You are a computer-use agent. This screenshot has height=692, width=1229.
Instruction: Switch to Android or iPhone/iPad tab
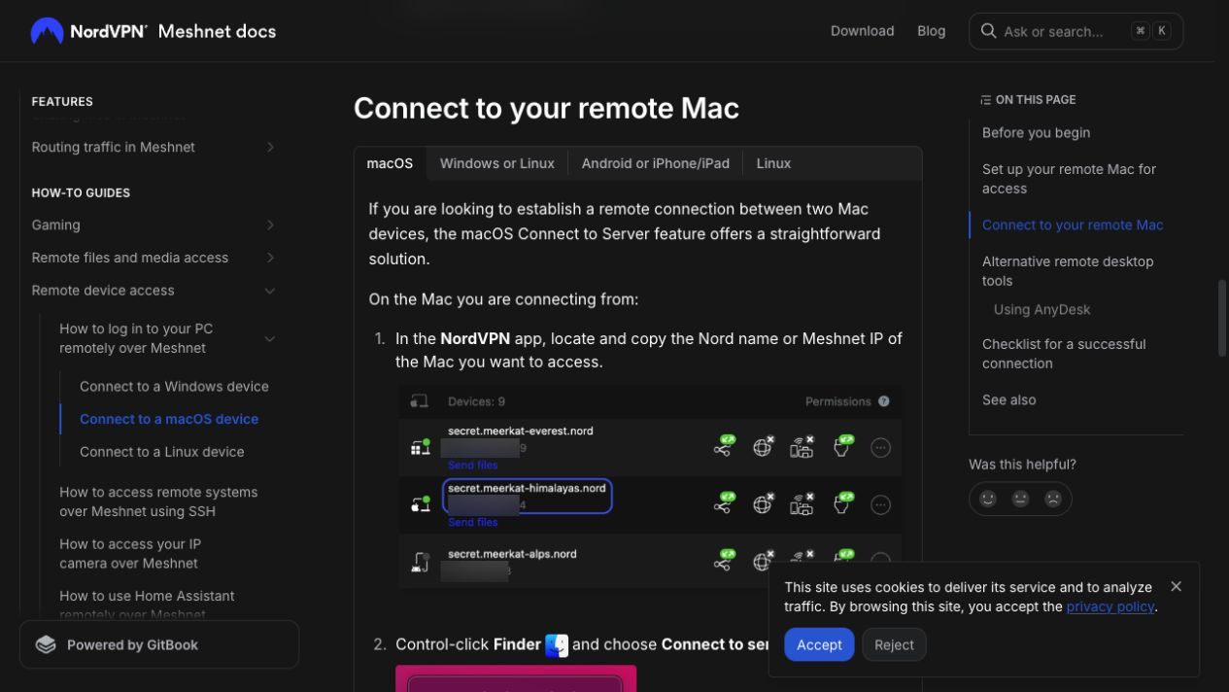pos(655,163)
